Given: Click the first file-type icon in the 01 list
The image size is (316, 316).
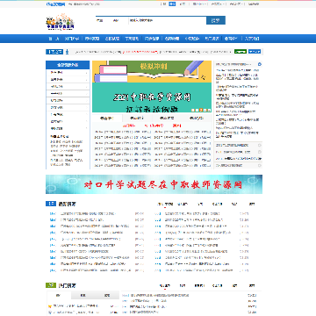Looking at the screenshot, I should click(53, 213).
